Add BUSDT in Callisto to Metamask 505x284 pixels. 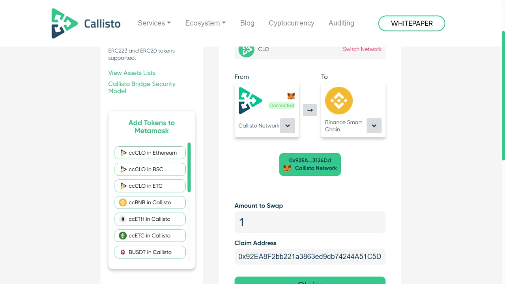[x=150, y=252]
